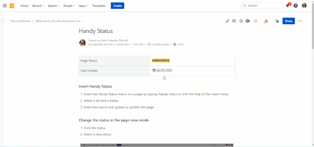Open the Spaces dropdown menu
Image resolution: width=314 pixels, height=147 pixels.
coord(53,6)
